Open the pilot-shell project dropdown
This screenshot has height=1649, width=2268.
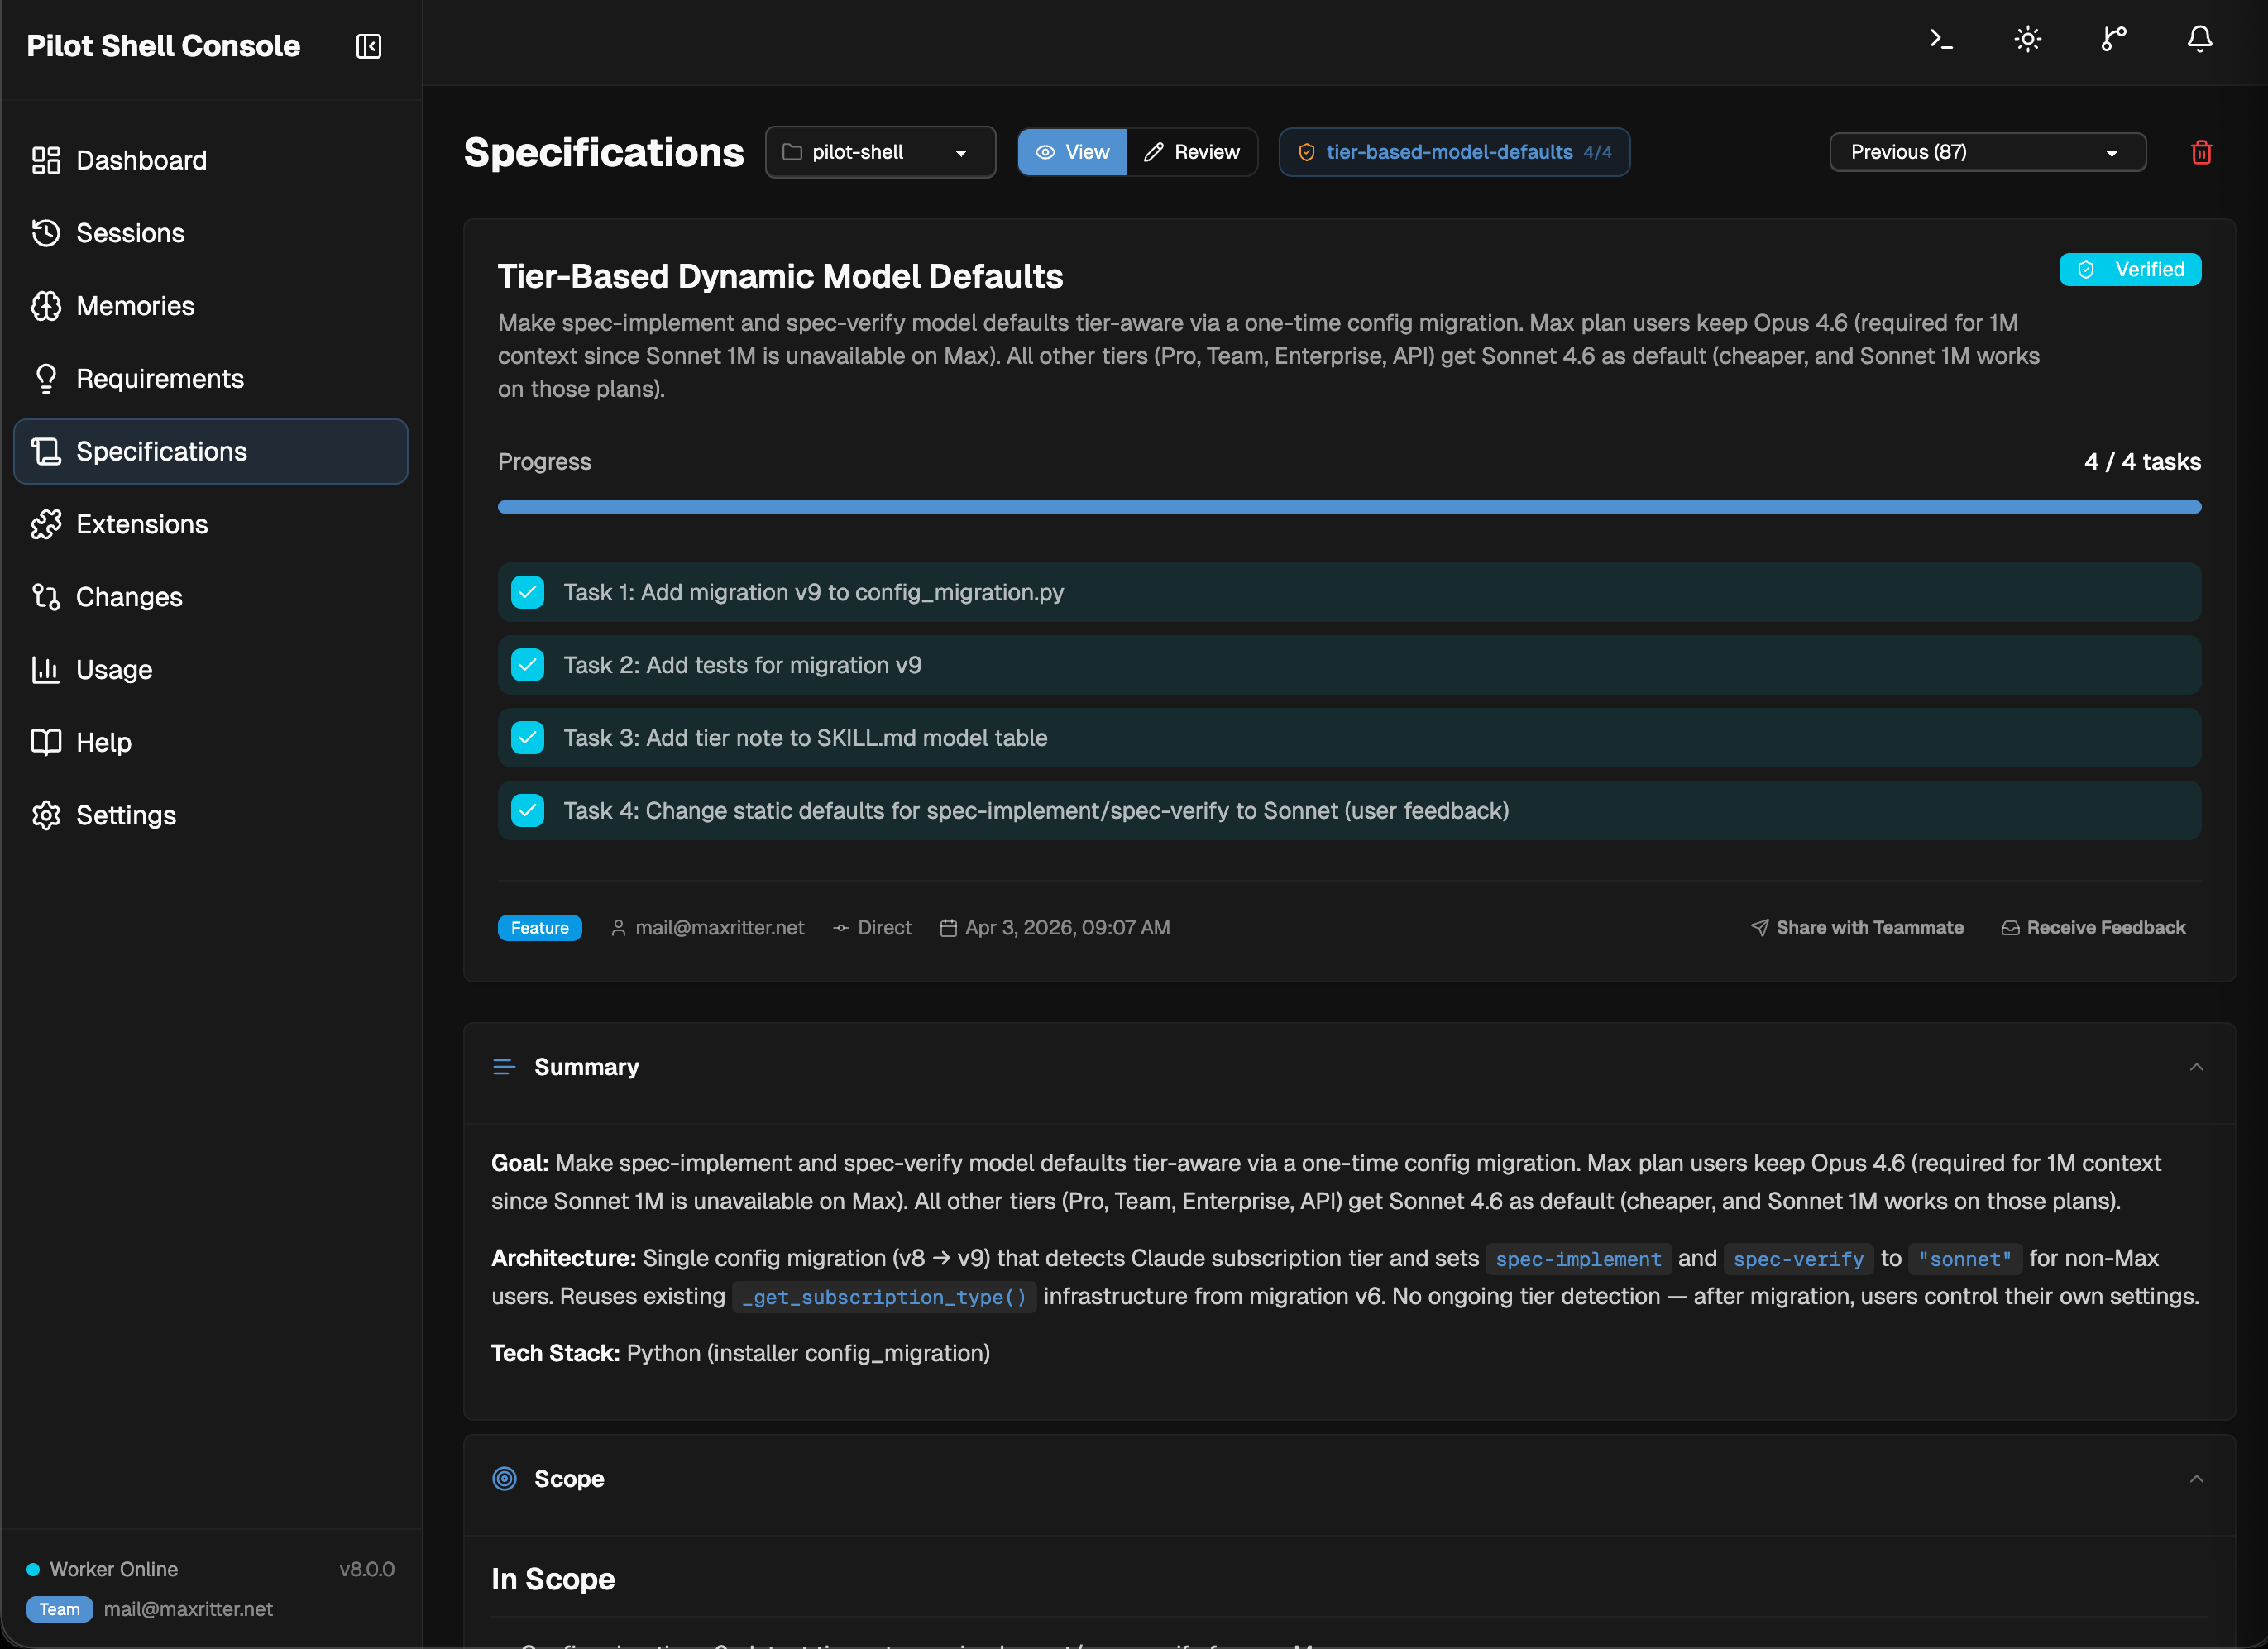879,152
